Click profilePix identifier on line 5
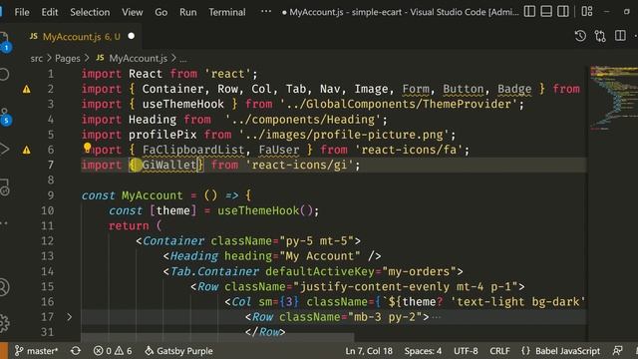Screen dimensions: 638x359 click(x=162, y=135)
